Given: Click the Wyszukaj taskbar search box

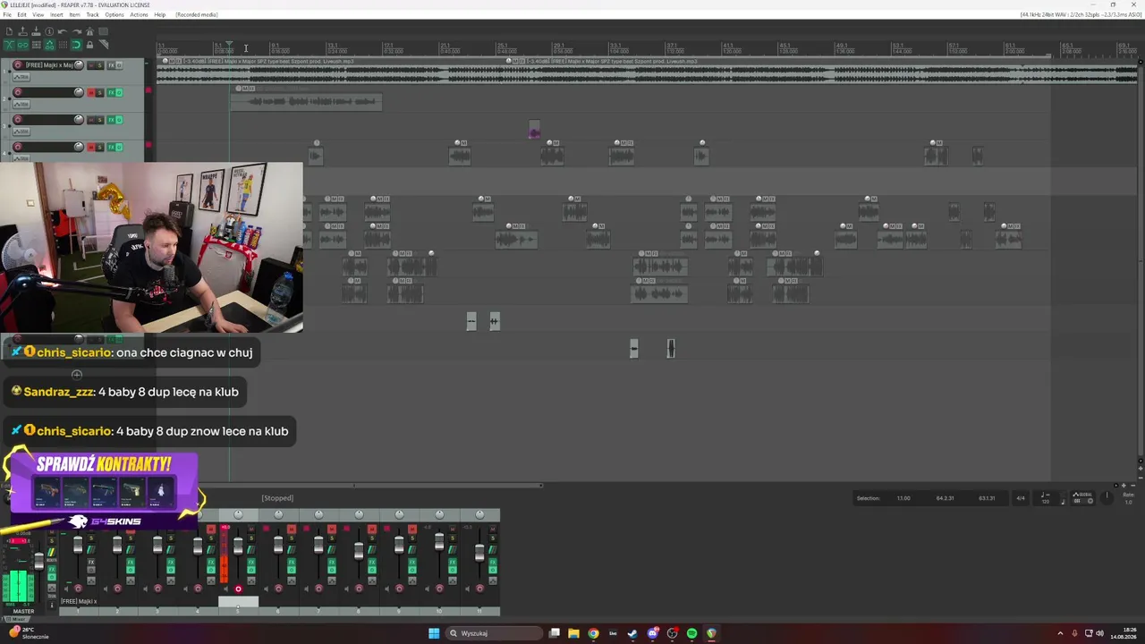Looking at the screenshot, I should [x=496, y=633].
